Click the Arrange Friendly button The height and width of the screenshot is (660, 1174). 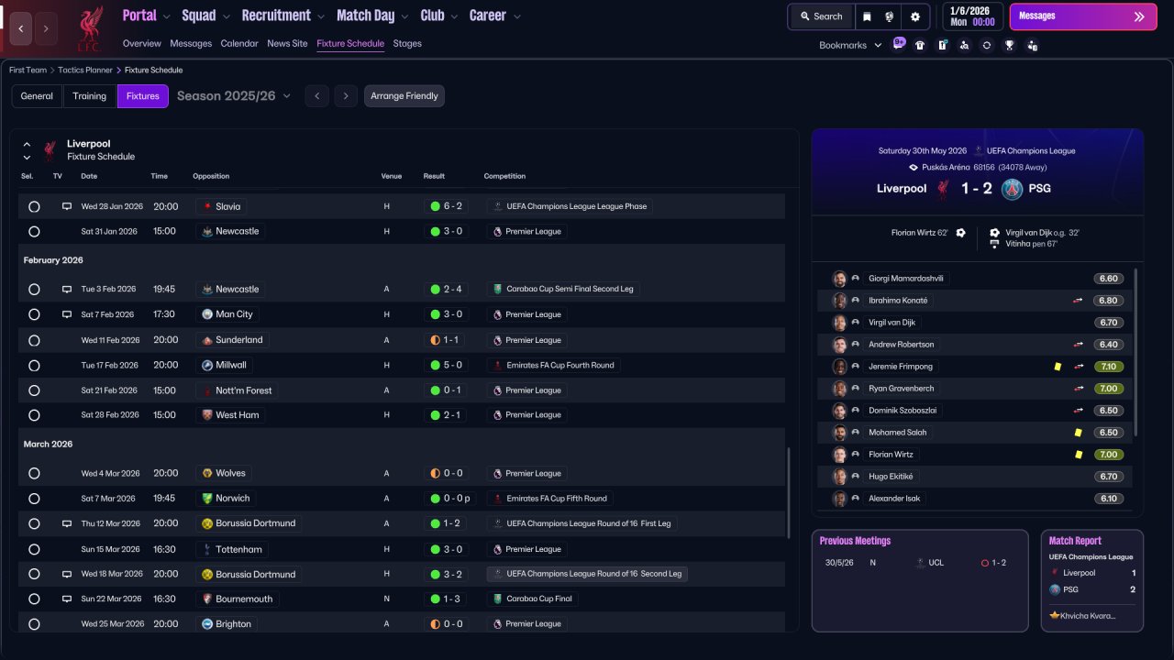[404, 96]
